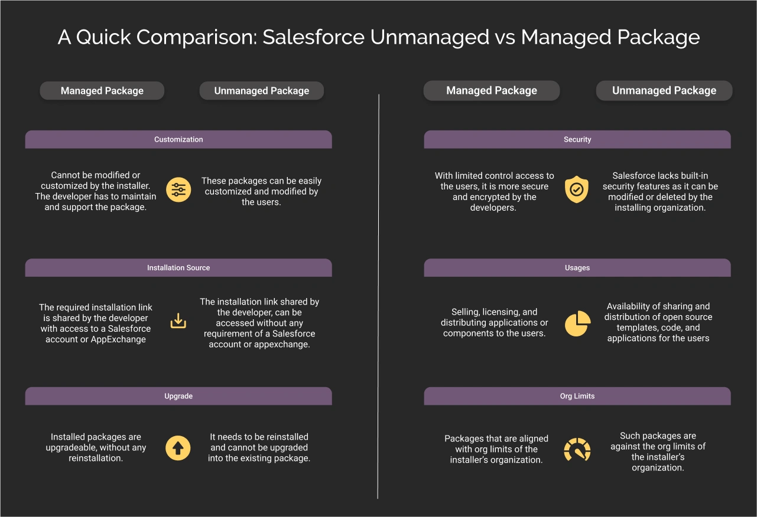Click the Usages header bar
757x517 pixels.
pos(577,267)
